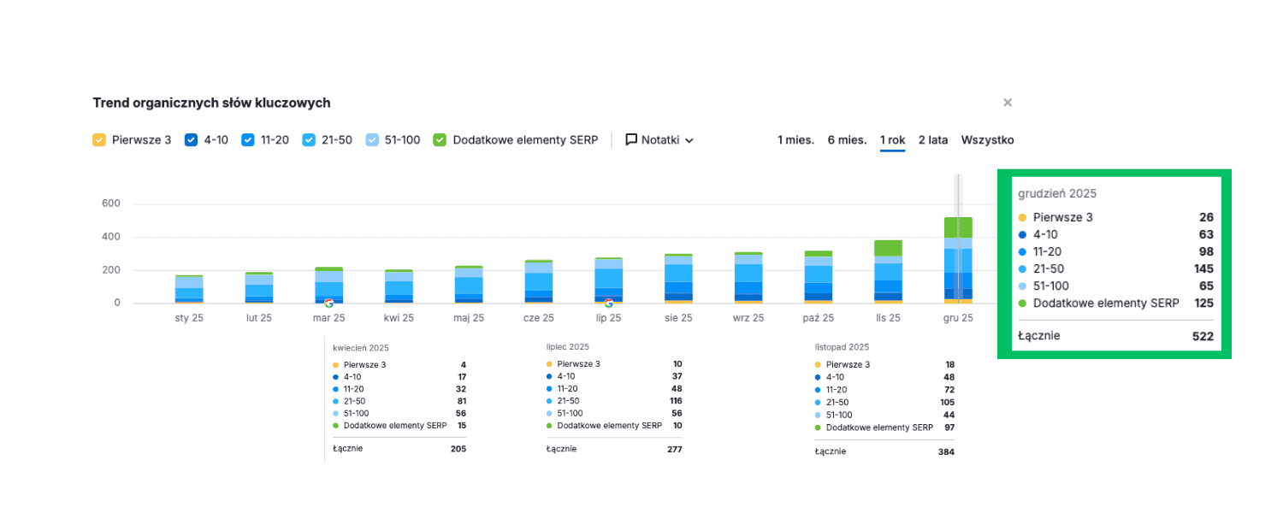Click the total value 522
This screenshot has width=1283, height=513.
point(1203,336)
